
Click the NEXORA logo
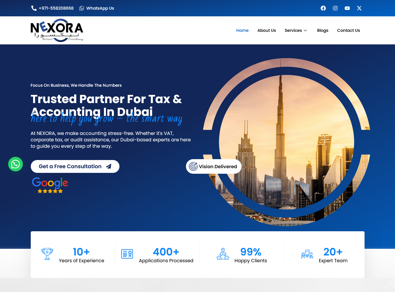[57, 30]
